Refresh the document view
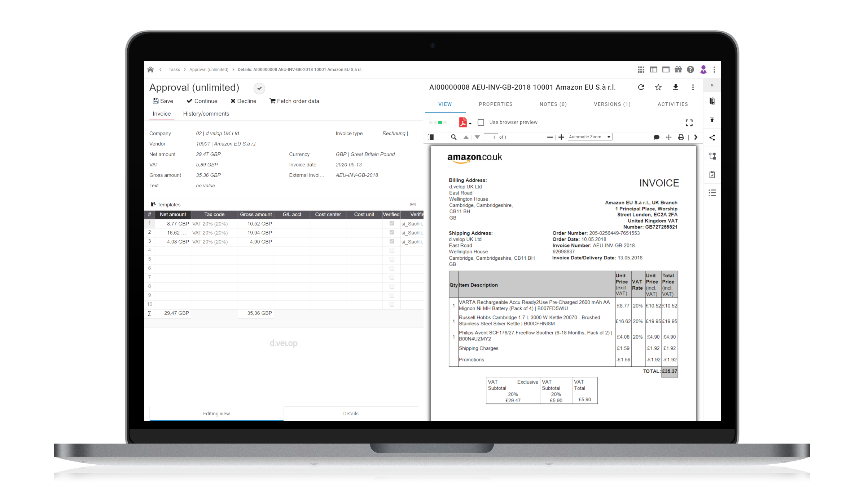This screenshot has height=496, width=864. [641, 87]
